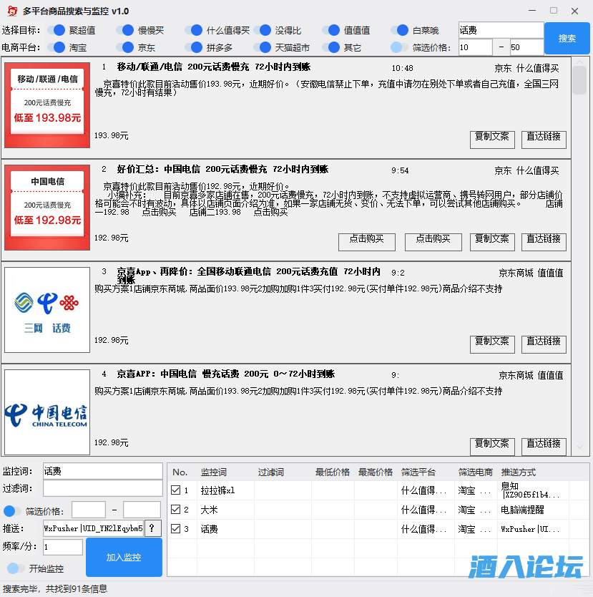Viewport: 593px width, 597px height.
Task: Click the app logo icon in title bar
Action: 11,11
